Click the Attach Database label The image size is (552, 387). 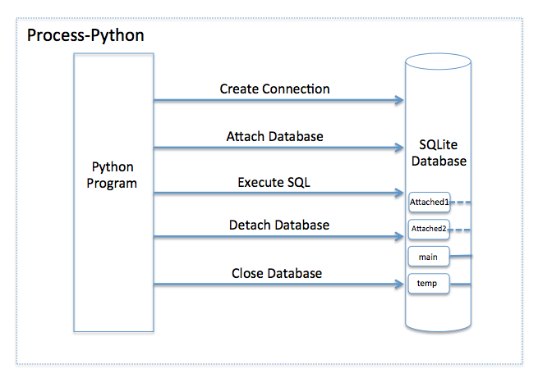(274, 136)
